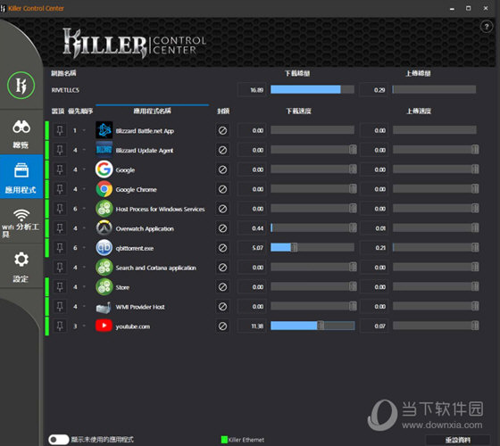Open priority dropdown for Google Chrome
Image resolution: width=500 pixels, height=446 pixels.
tap(84, 189)
